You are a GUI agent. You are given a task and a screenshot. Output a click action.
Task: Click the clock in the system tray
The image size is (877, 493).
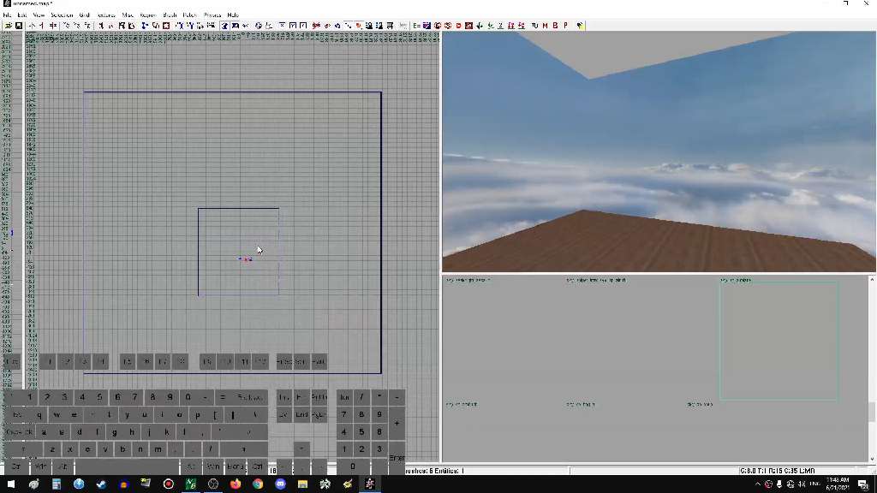tap(838, 484)
